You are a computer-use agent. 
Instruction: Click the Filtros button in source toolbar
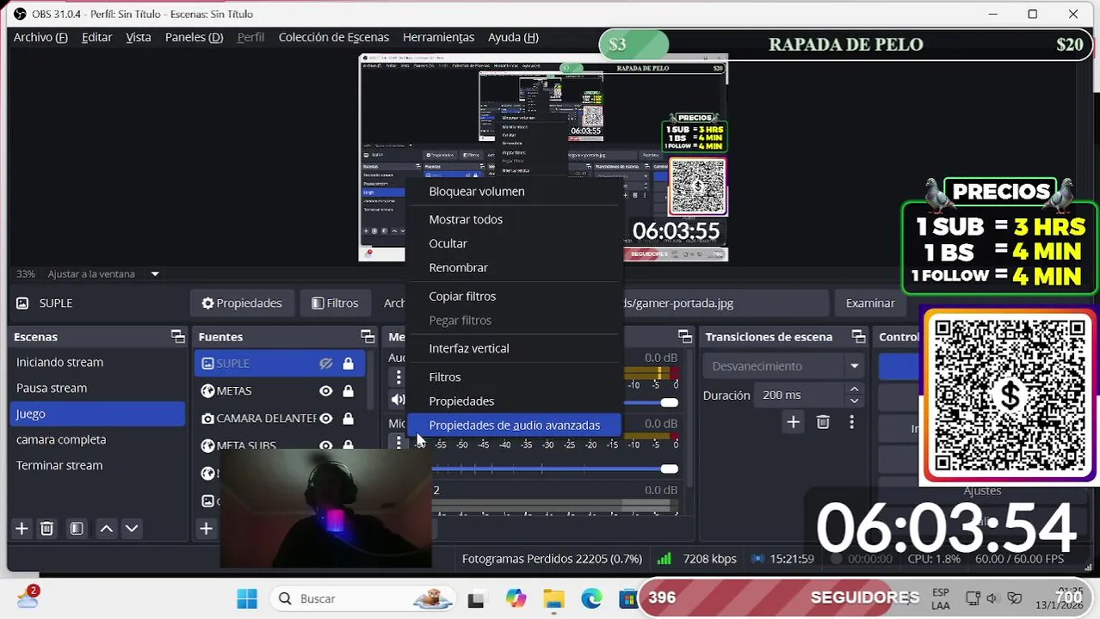[x=335, y=303]
